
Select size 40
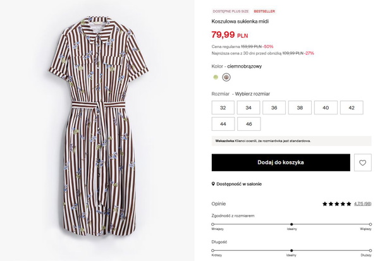[326, 107]
